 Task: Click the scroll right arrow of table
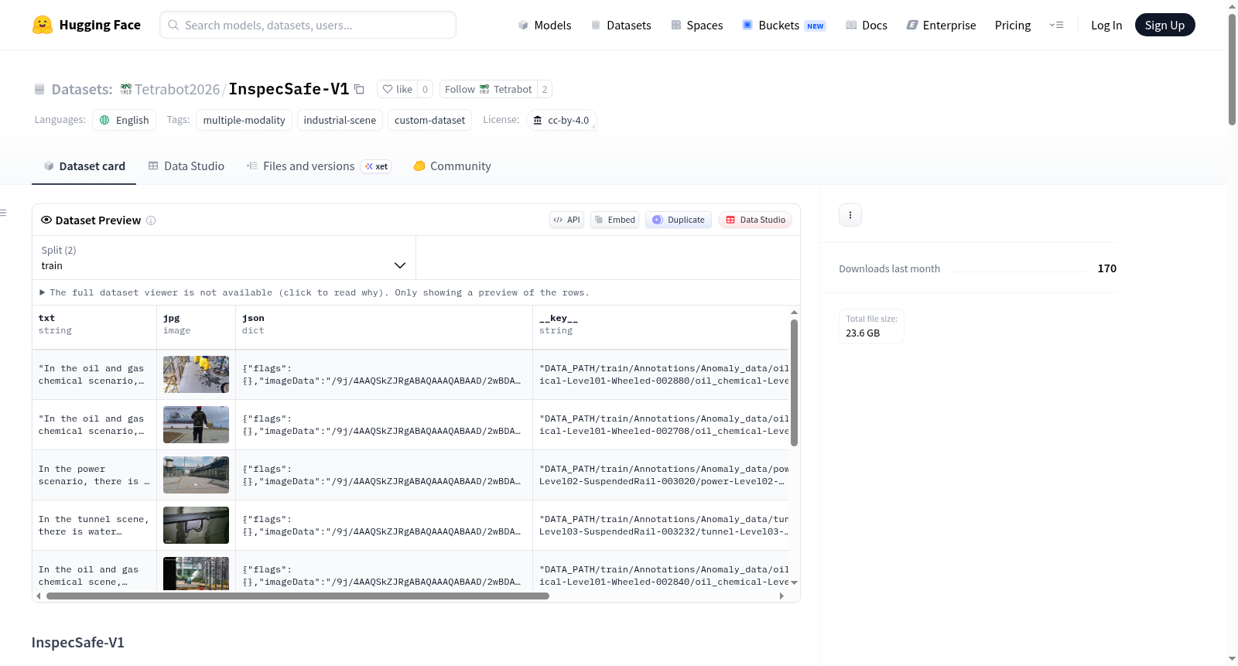(x=781, y=596)
